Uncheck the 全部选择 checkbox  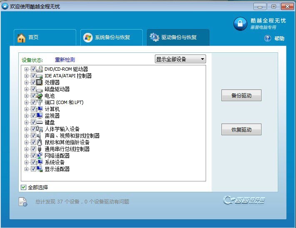pyautogui.click(x=23, y=187)
